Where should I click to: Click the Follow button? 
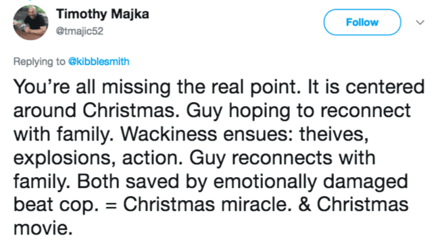tap(362, 22)
